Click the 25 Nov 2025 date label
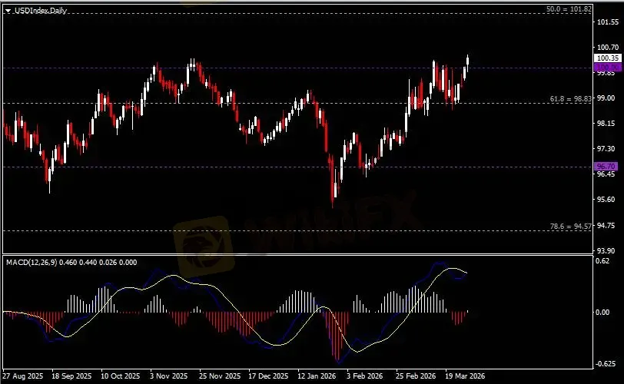The width and height of the screenshot is (624, 384). click(220, 376)
